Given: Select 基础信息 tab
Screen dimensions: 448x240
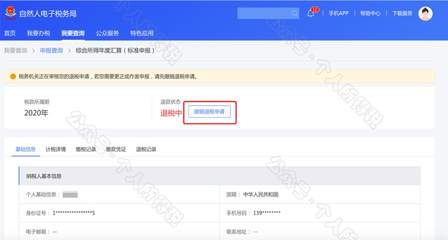Looking at the screenshot, I should 25,149.
